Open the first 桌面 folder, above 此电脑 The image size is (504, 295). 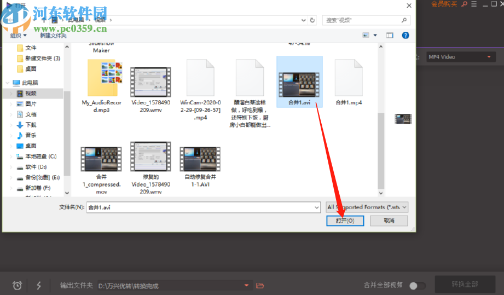coord(27,69)
